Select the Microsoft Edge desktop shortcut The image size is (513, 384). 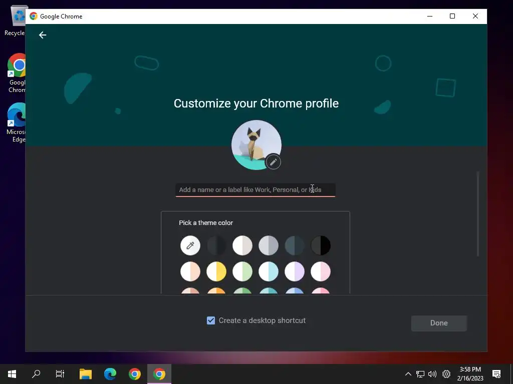click(x=17, y=123)
